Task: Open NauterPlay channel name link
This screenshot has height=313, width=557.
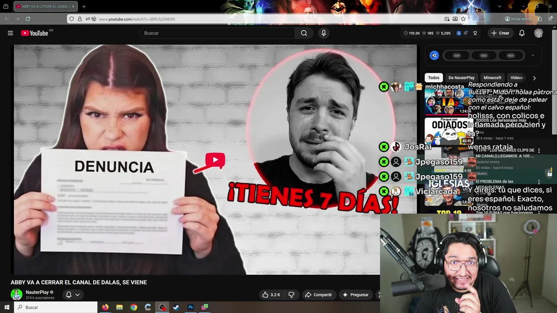Action: [x=37, y=292]
